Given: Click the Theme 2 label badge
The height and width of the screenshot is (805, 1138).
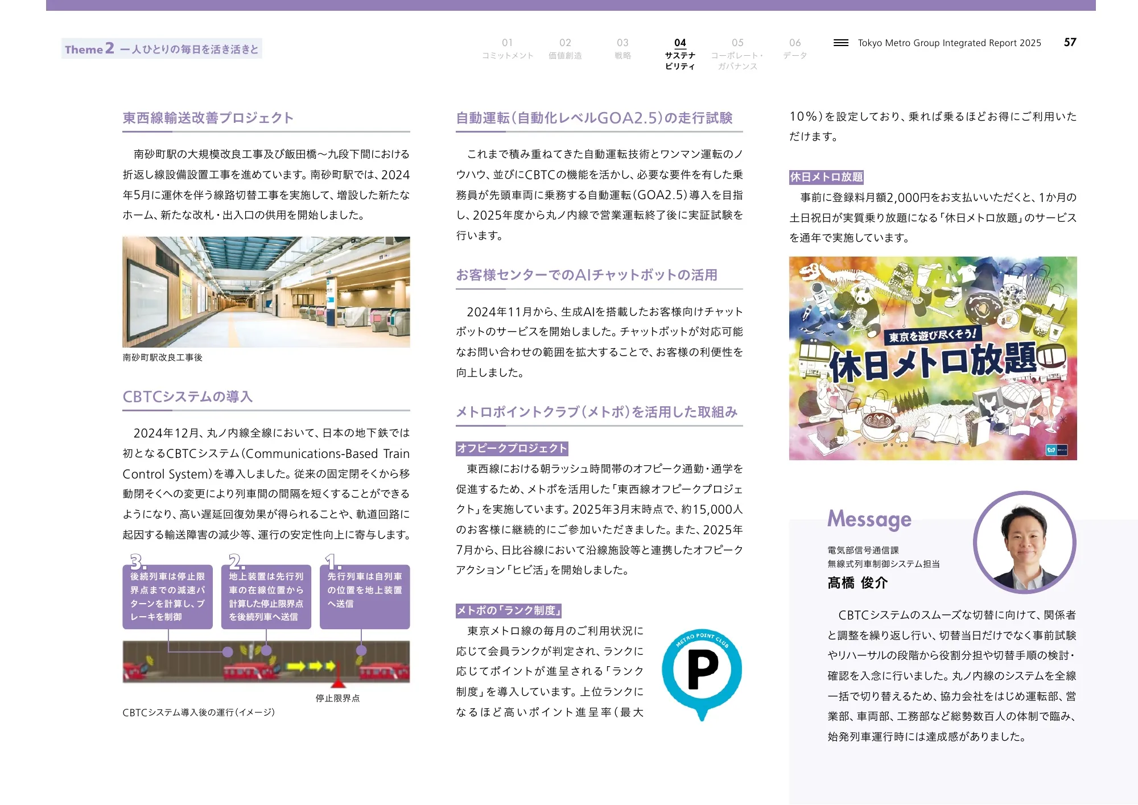Looking at the screenshot, I should point(162,48).
